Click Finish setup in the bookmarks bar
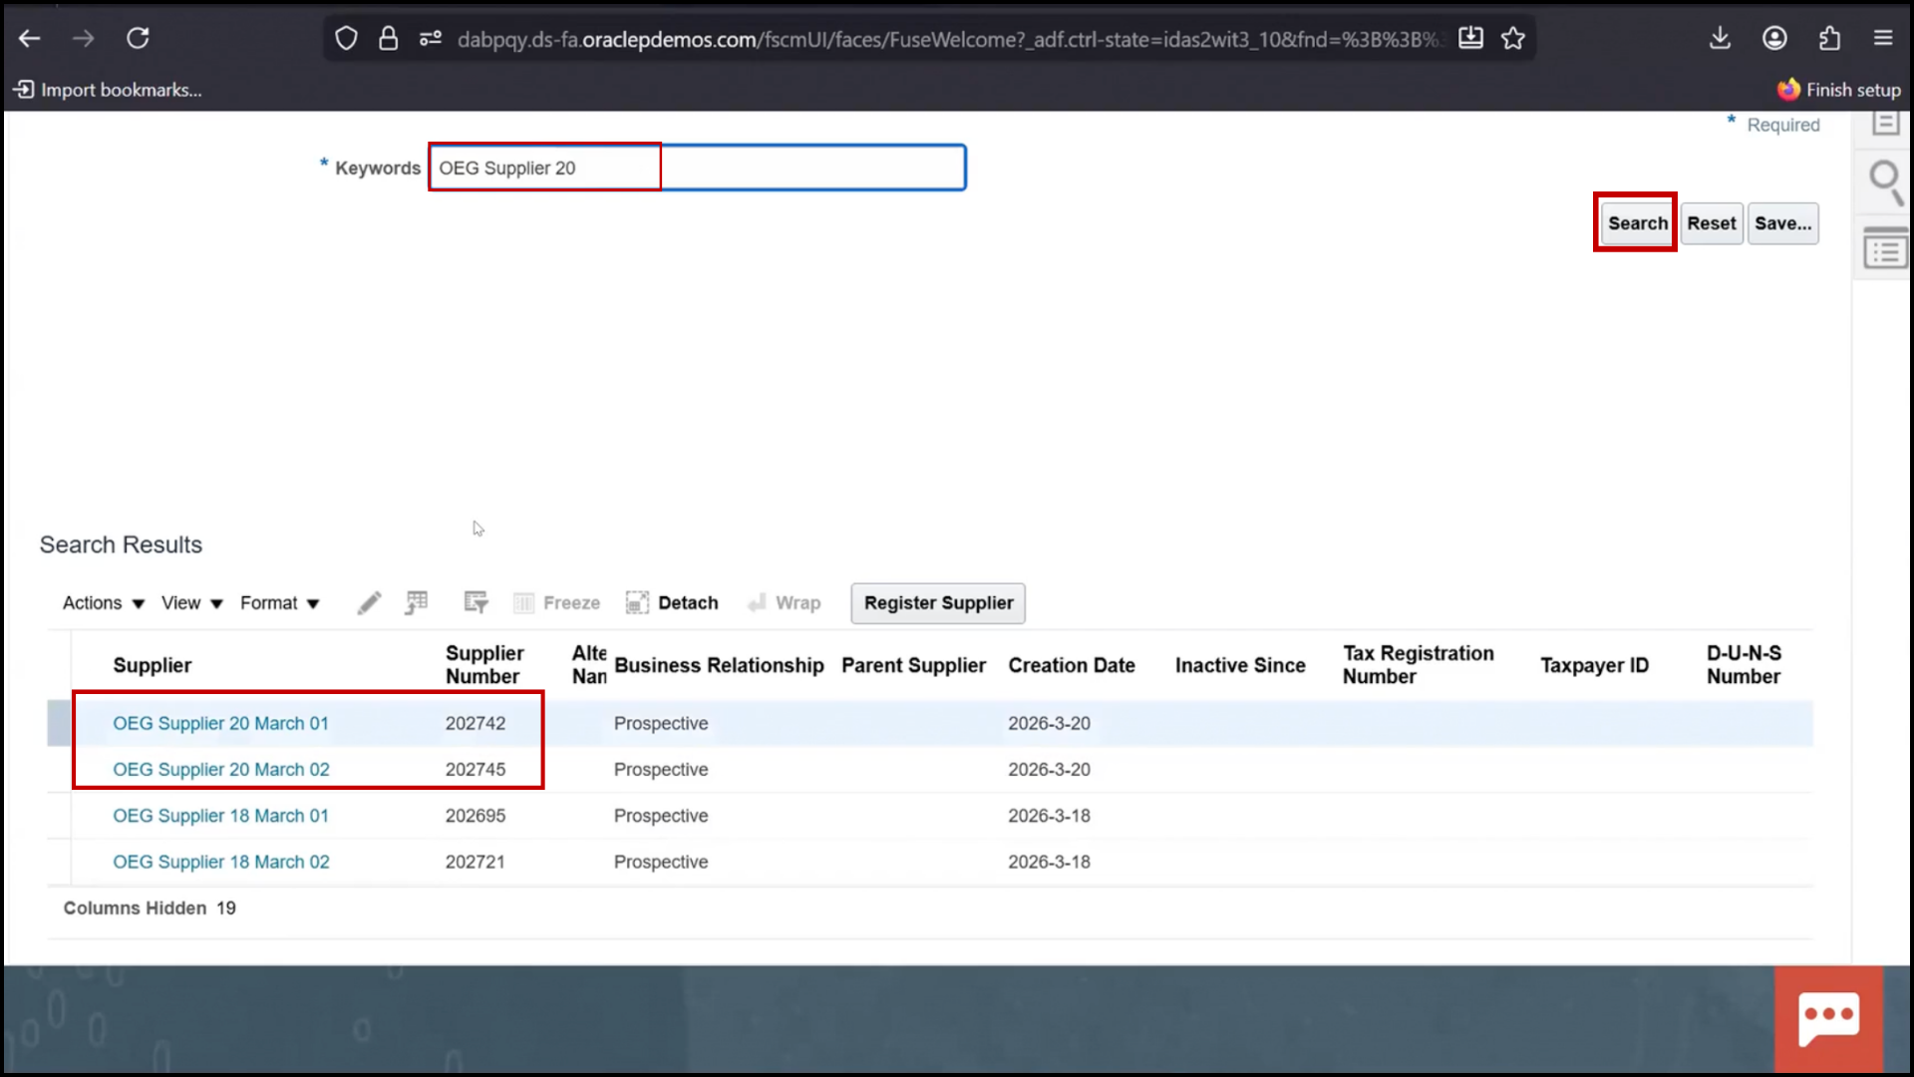Screen dimensions: 1914x1077 point(1839,90)
